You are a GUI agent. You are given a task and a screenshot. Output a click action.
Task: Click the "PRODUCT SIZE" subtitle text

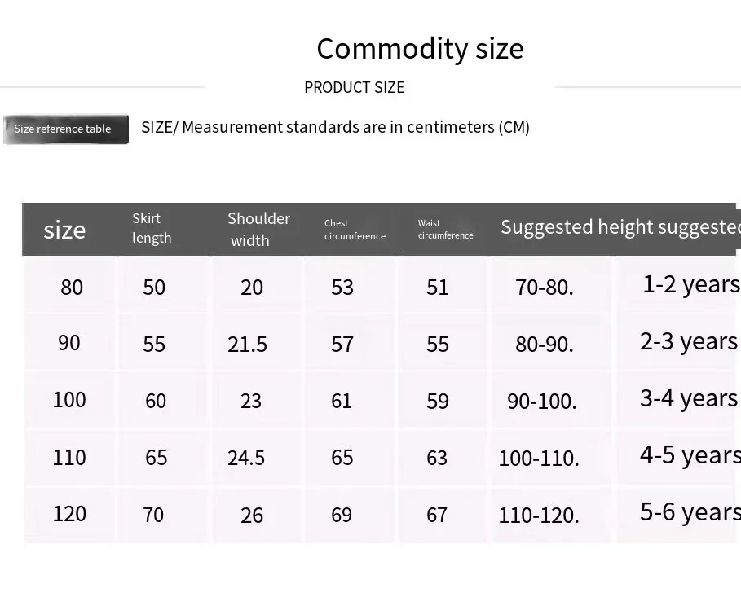(354, 87)
